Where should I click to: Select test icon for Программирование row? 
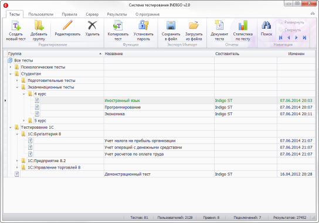click(x=37, y=107)
